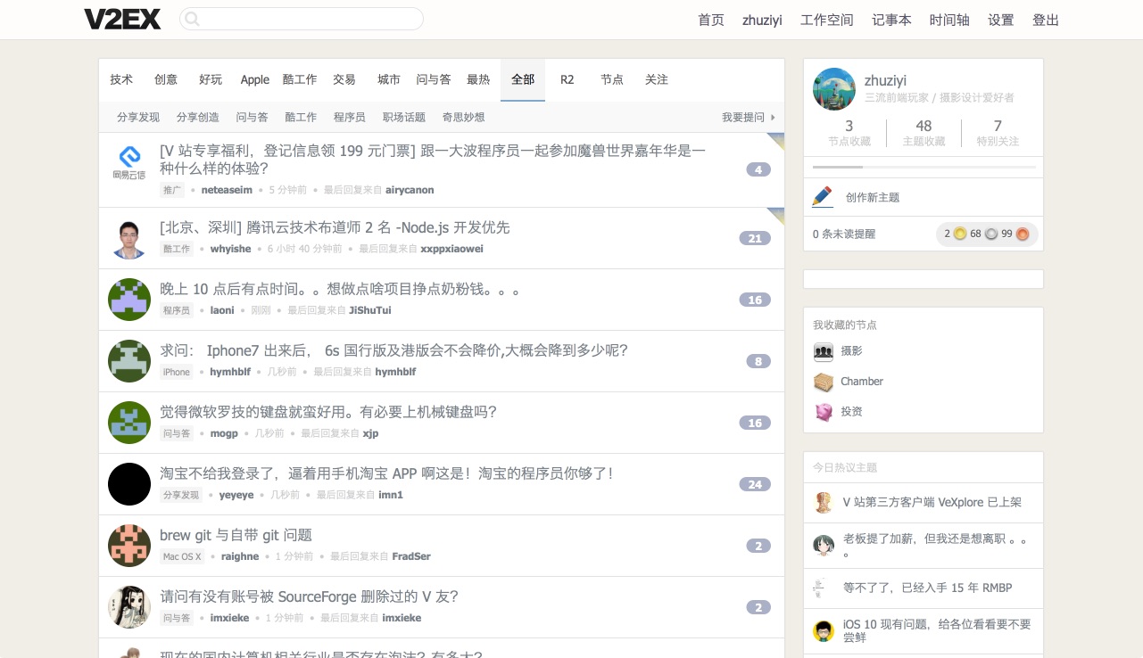This screenshot has width=1143, height=658.
Task: Switch to the 节点 tab
Action: 612,79
